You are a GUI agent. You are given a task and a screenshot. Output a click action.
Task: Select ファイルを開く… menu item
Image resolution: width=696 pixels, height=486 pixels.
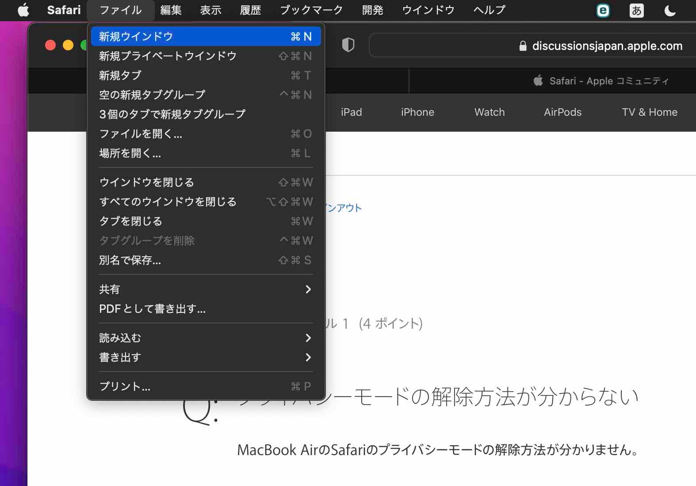[x=206, y=133]
